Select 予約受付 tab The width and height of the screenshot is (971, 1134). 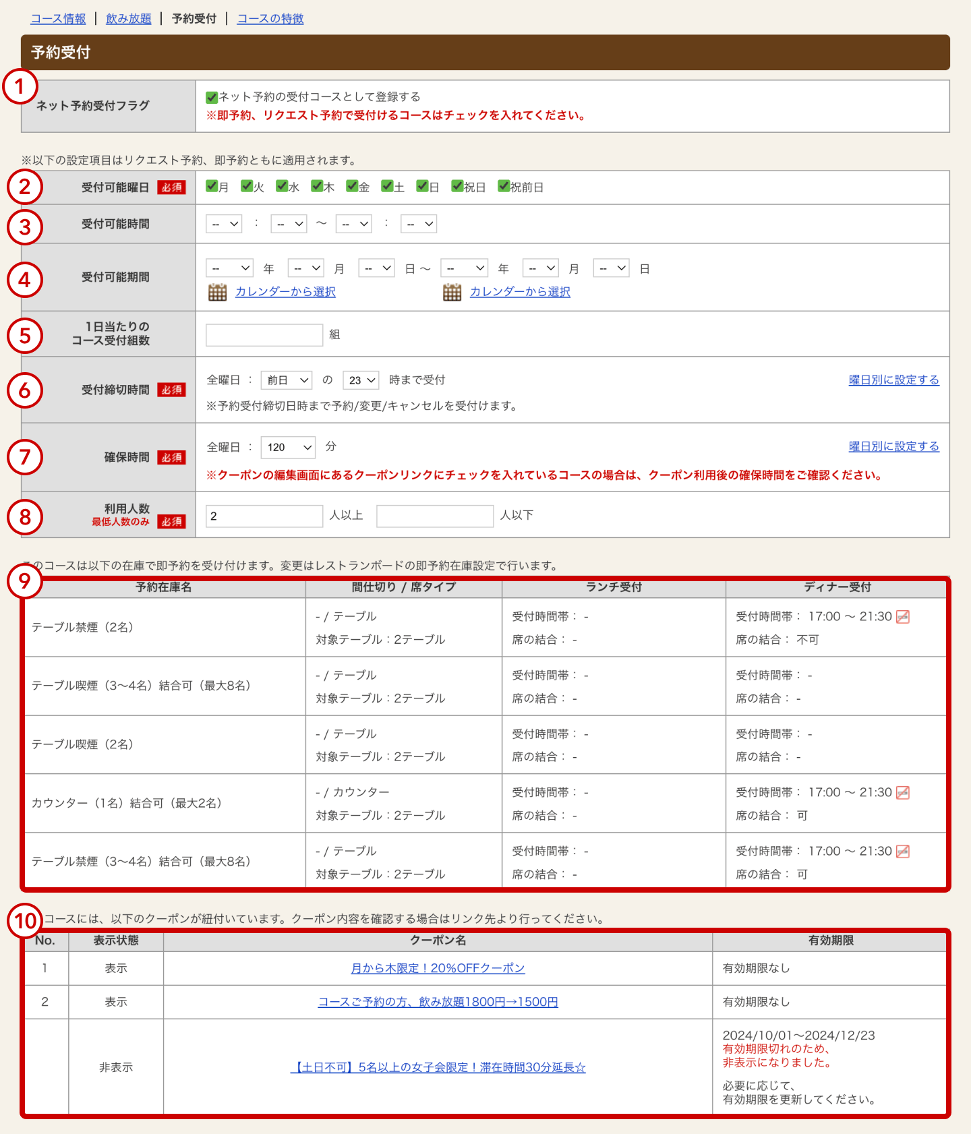(x=194, y=19)
